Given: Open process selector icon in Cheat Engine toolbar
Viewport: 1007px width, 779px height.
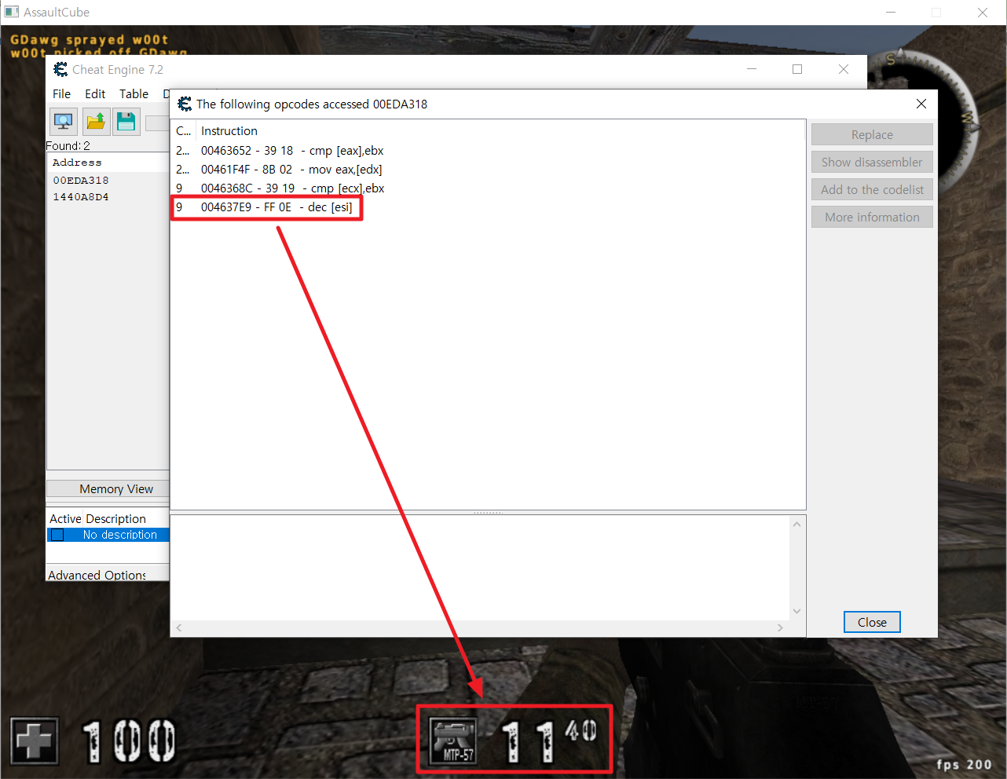Looking at the screenshot, I should 63,122.
